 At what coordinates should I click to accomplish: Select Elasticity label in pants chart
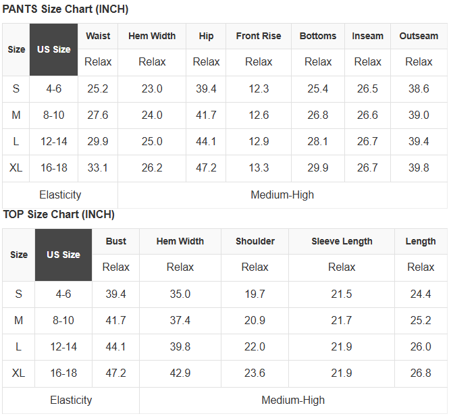60,194
